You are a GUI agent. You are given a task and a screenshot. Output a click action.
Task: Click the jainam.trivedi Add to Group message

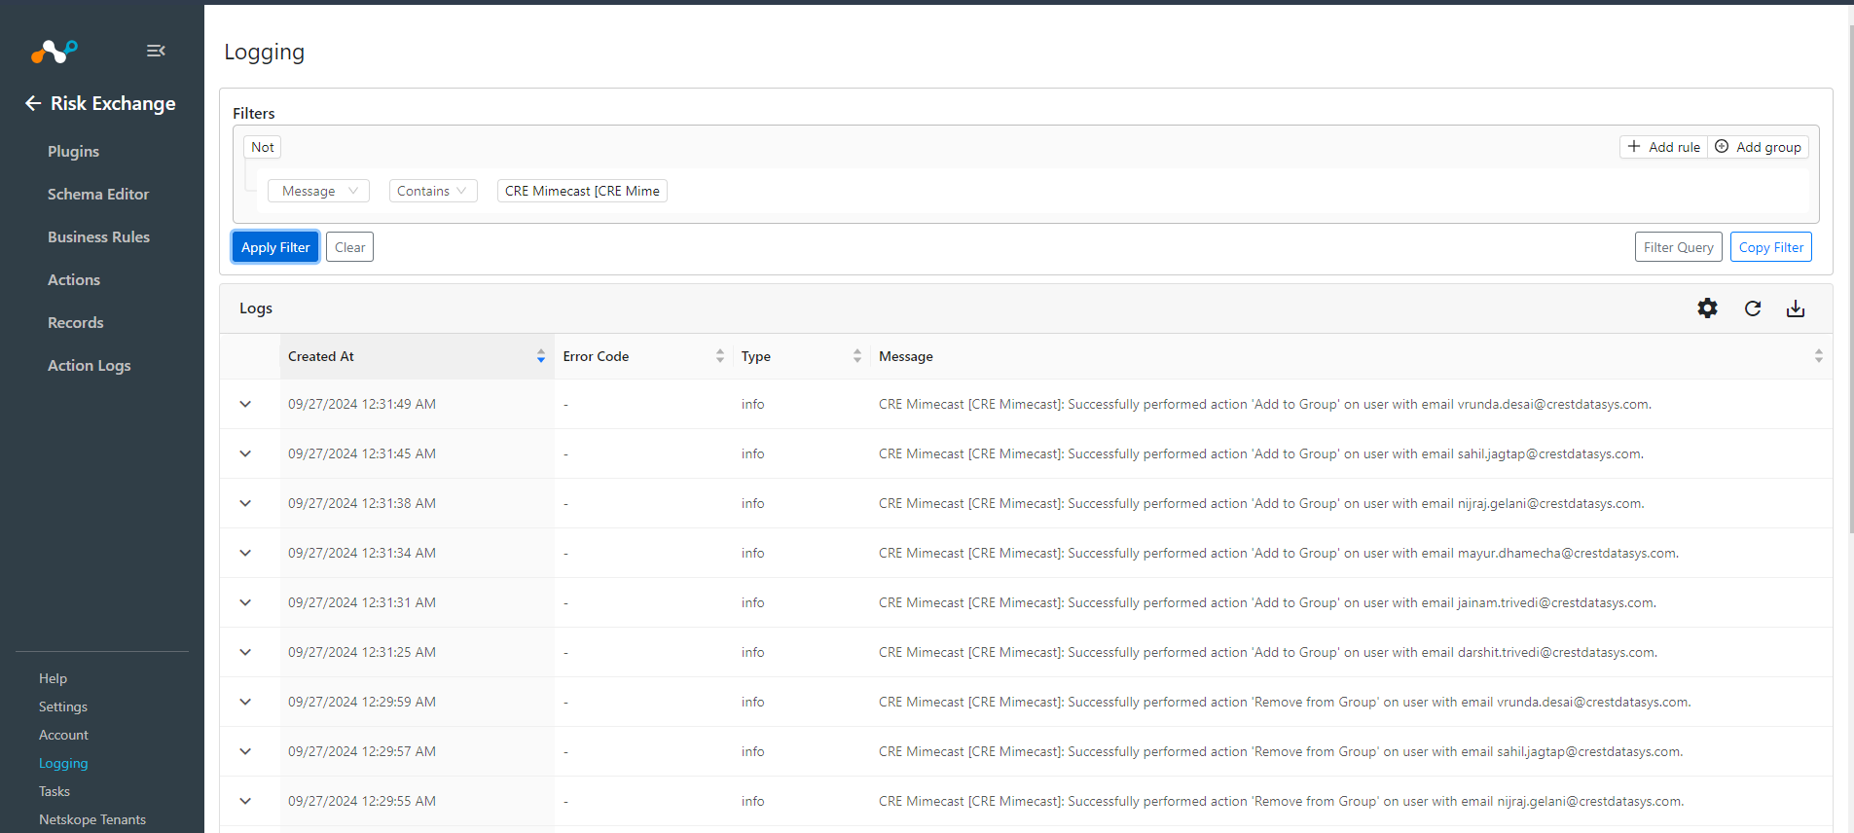[1267, 602]
